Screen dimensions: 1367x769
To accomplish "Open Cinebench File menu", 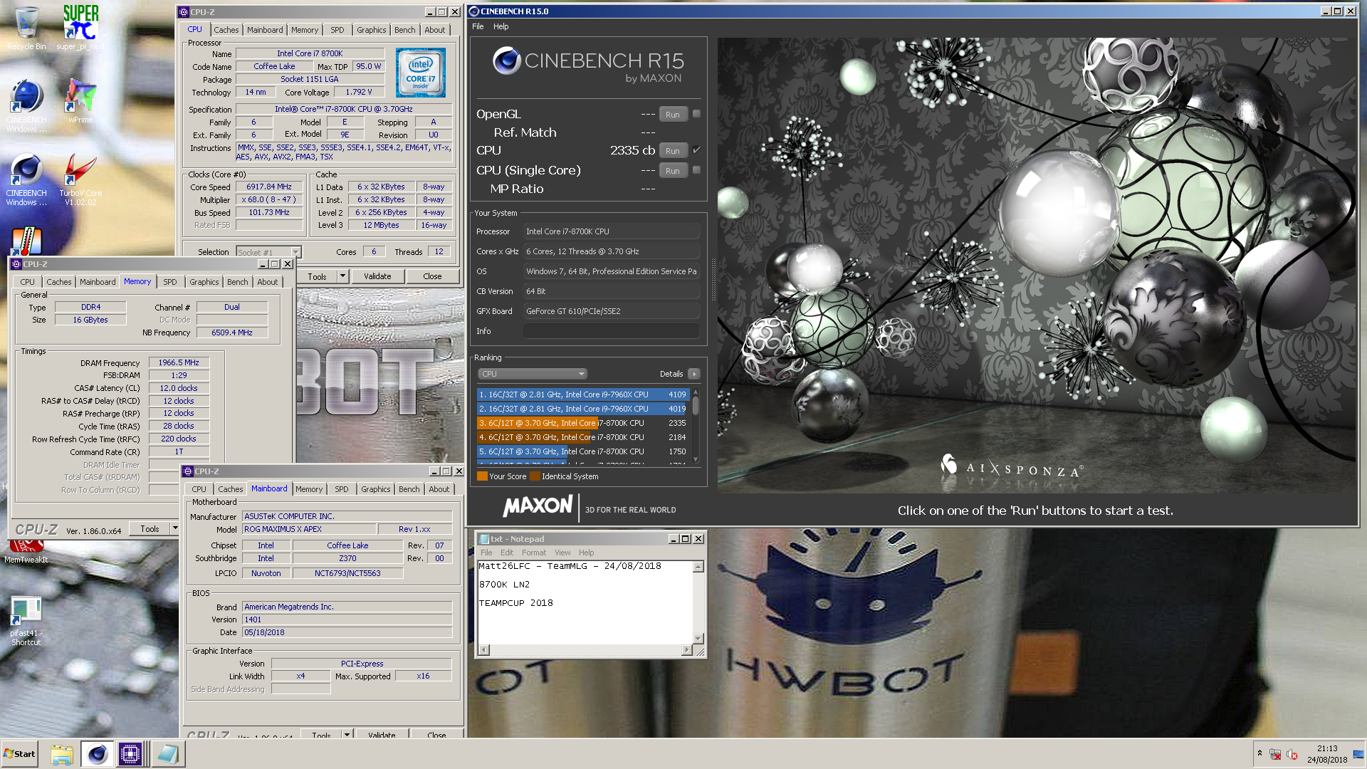I will 478,26.
